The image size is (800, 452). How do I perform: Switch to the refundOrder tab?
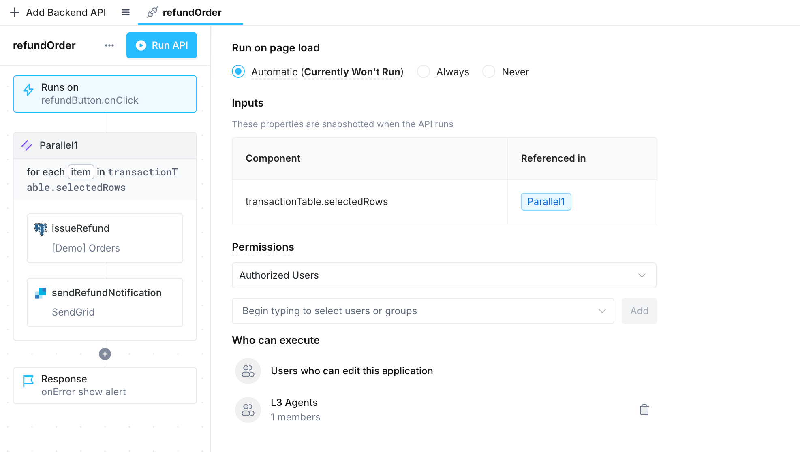[x=190, y=12]
